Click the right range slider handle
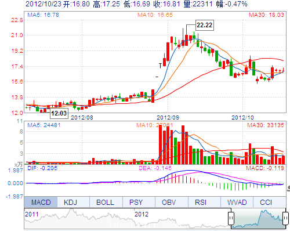The width and height of the screenshot is (290, 231). pyautogui.click(x=286, y=218)
